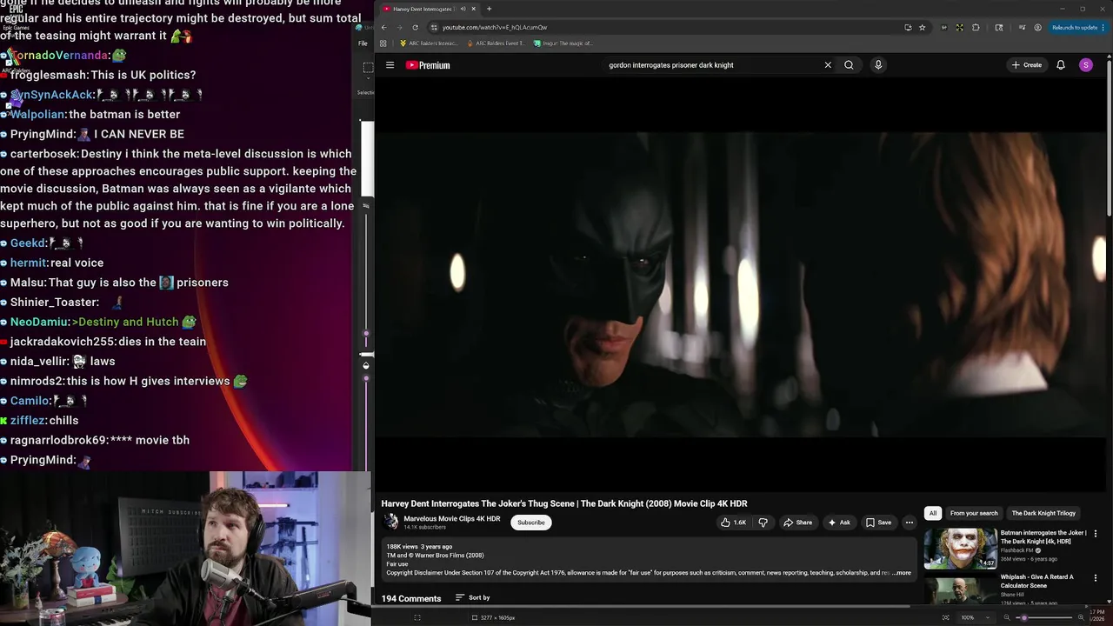Viewport: 1113px width, 626px height.
Task: Clear the YouTube search box text
Action: [828, 65]
